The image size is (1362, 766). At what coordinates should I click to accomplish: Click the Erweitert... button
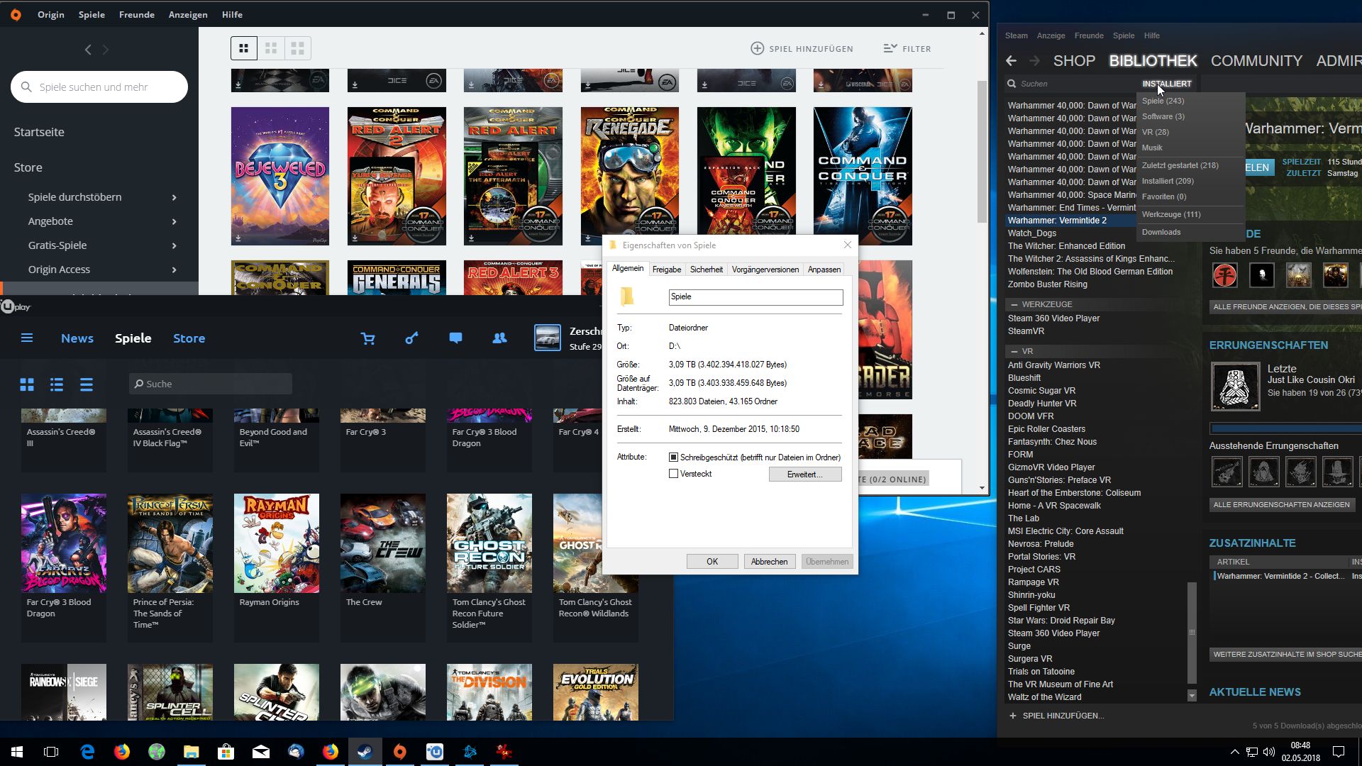coord(804,474)
